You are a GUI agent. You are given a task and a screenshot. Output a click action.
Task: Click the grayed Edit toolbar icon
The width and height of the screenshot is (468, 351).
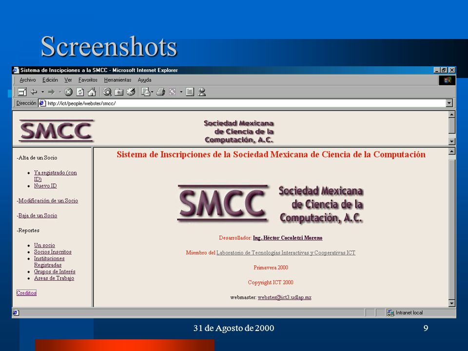click(172, 92)
